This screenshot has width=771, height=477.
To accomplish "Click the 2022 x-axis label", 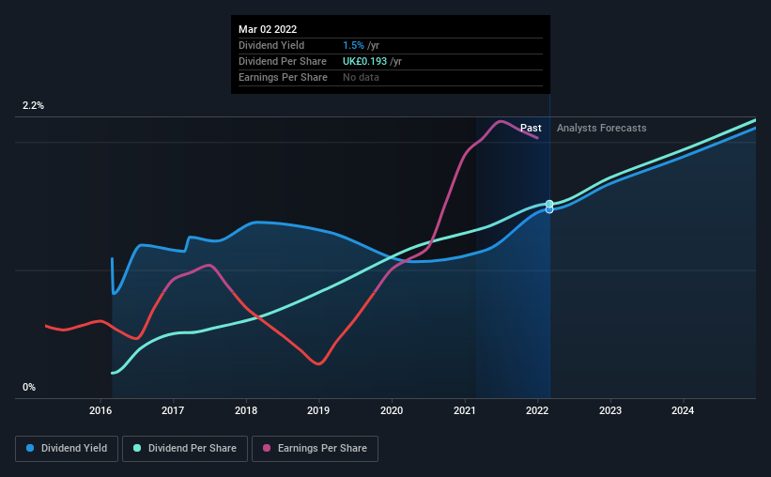I will click(537, 410).
